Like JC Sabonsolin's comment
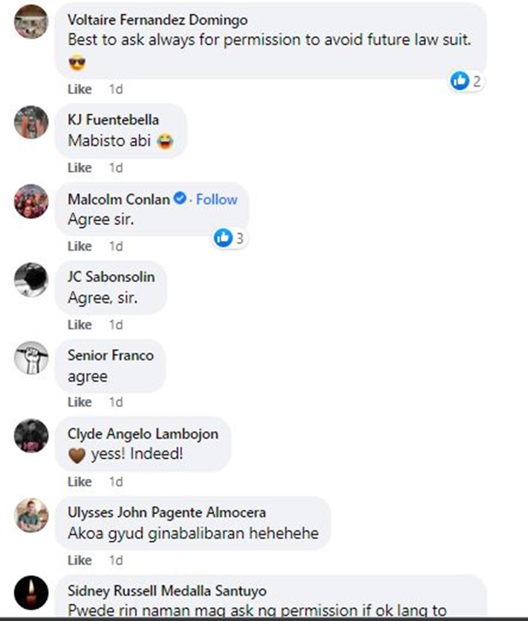This screenshot has height=621, width=528. point(80,325)
